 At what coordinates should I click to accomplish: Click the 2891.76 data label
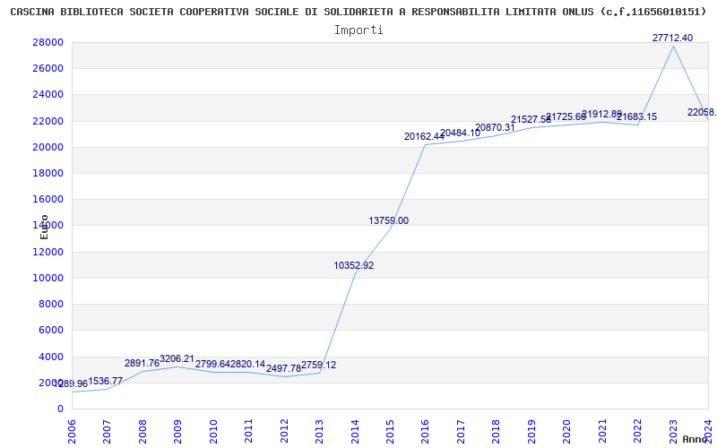coord(143,364)
